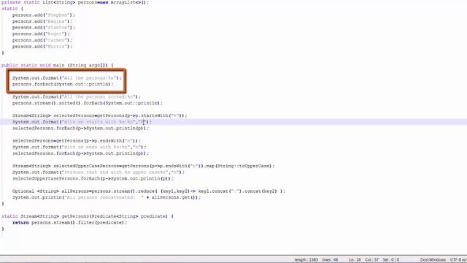Click the 'static {' initializer block line

point(12,9)
